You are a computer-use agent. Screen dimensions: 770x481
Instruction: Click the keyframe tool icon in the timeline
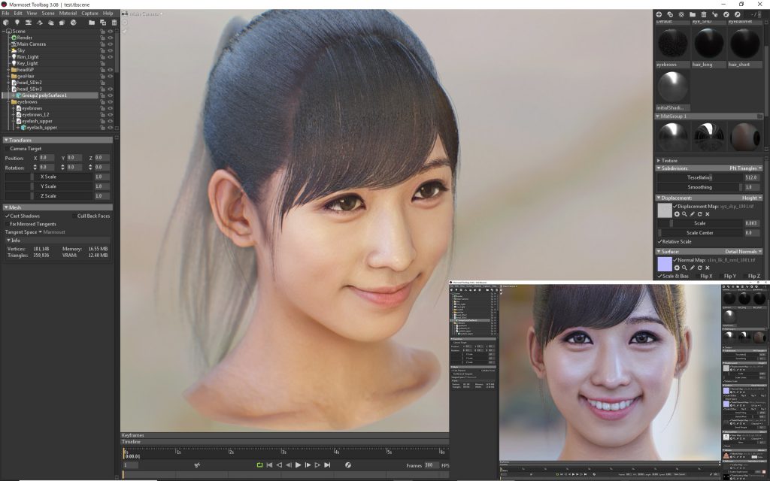(x=198, y=465)
